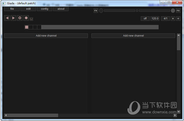
Task: Open the edit menu
Action: [28, 9]
